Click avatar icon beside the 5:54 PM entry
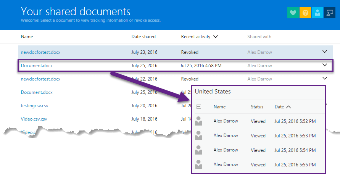 198,150
